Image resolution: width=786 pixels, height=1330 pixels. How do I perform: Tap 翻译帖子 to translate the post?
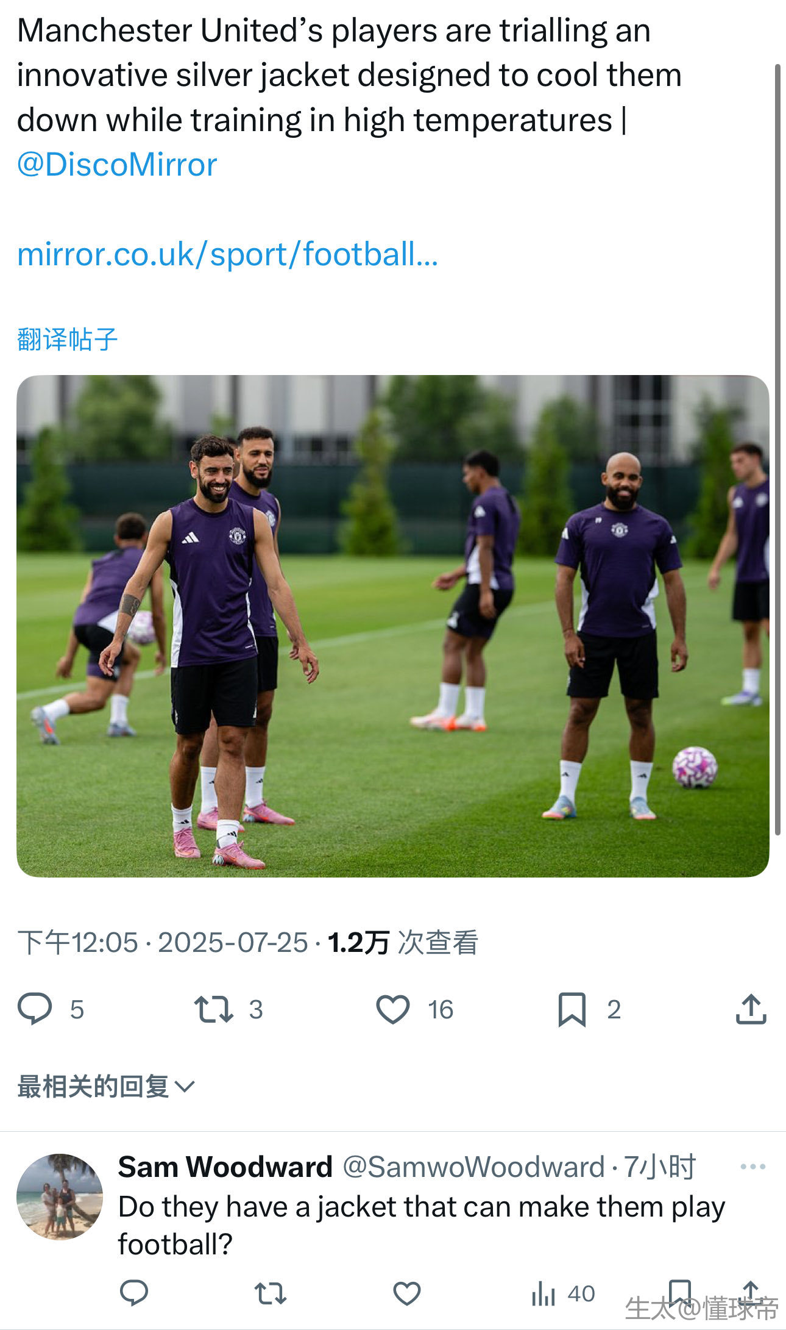click(67, 339)
